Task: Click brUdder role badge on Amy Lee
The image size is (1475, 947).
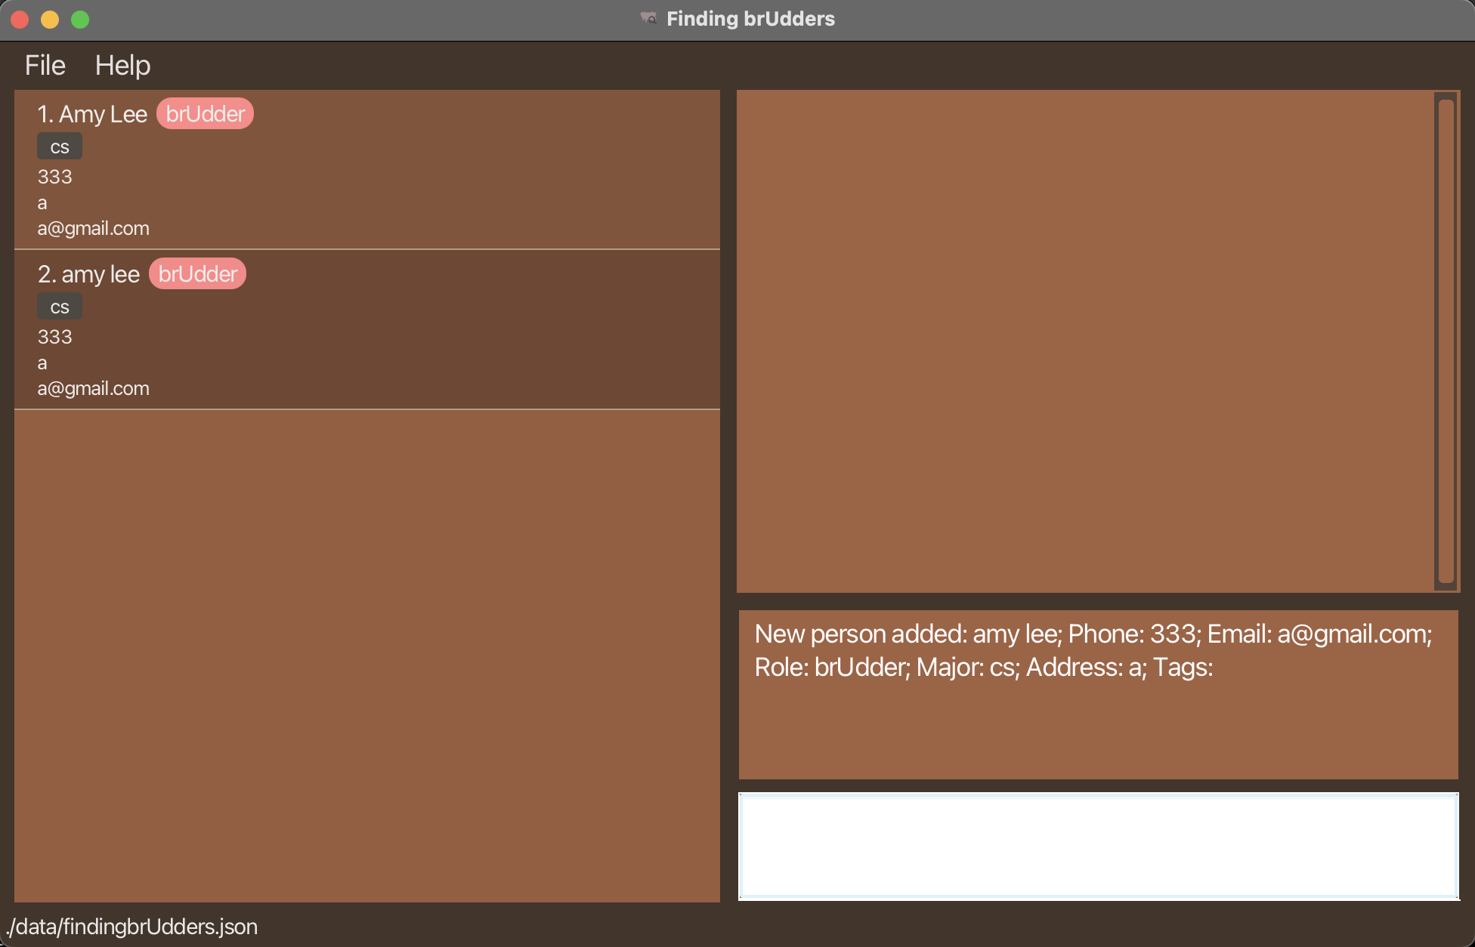Action: [205, 114]
